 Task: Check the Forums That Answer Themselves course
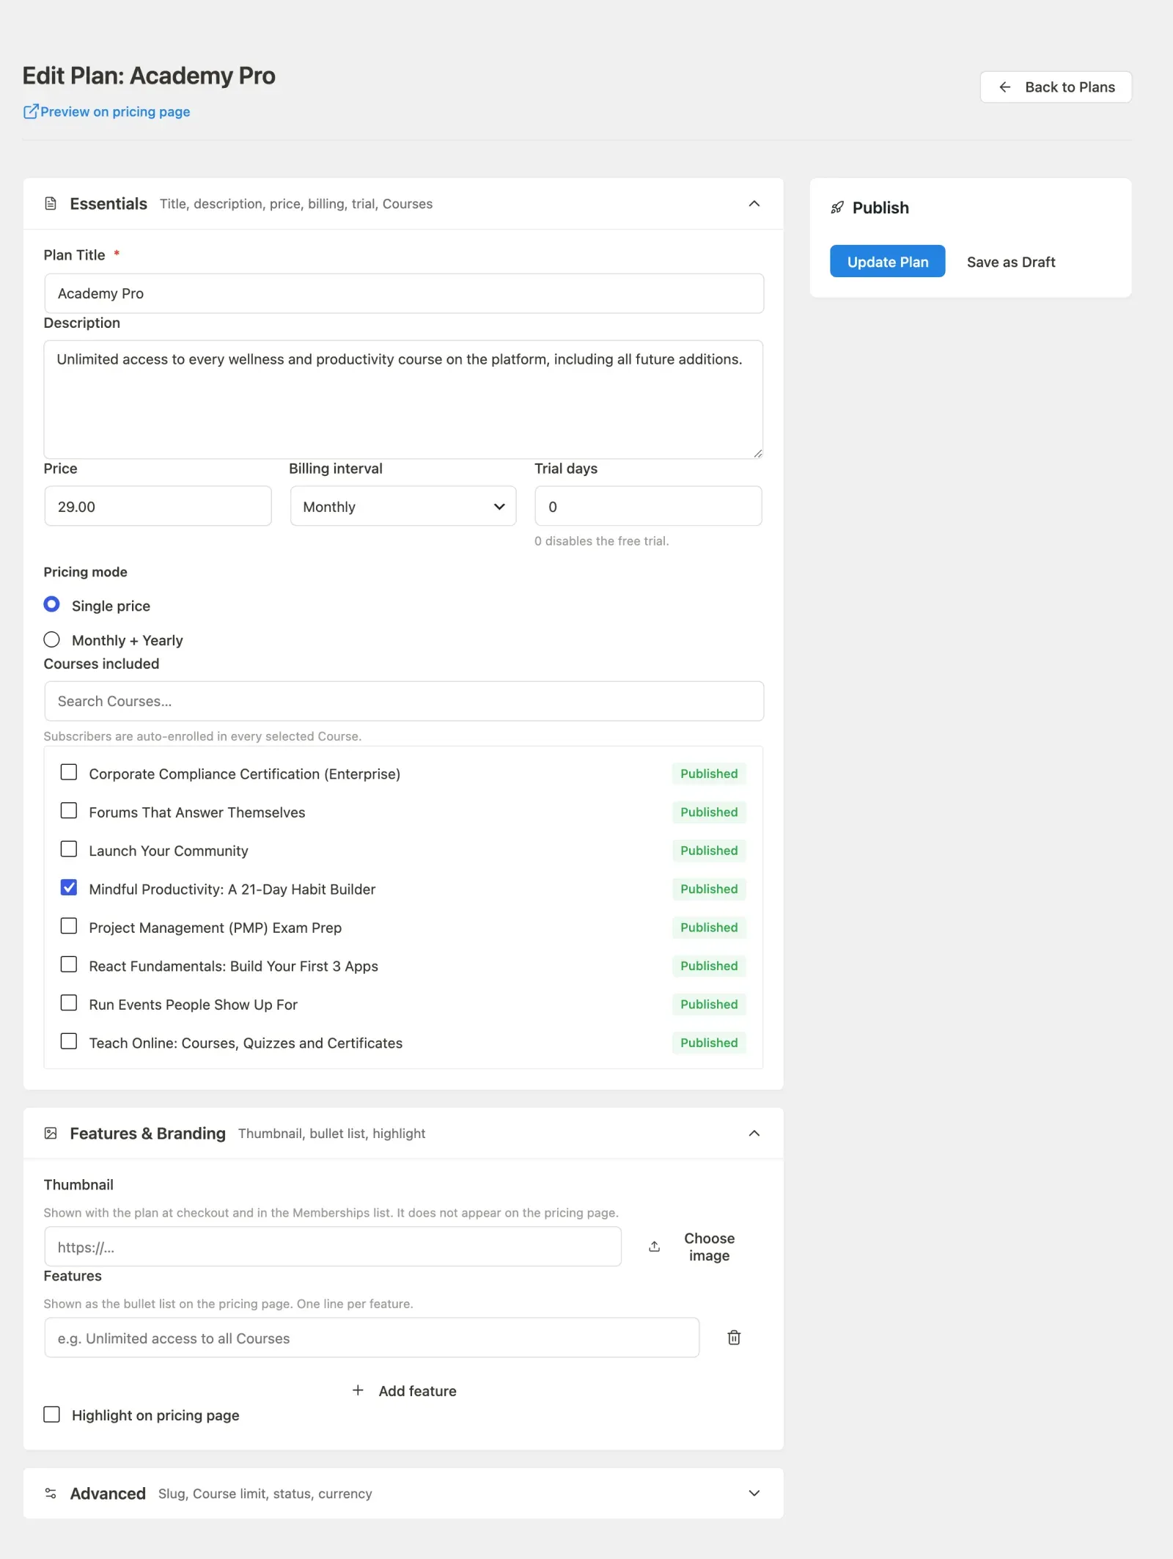pyautogui.click(x=69, y=810)
